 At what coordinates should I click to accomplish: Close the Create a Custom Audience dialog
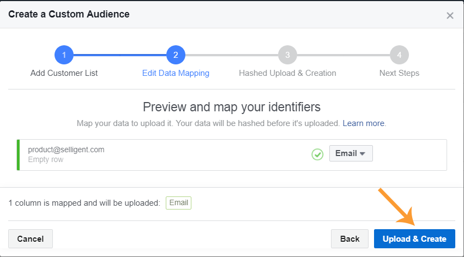[450, 15]
